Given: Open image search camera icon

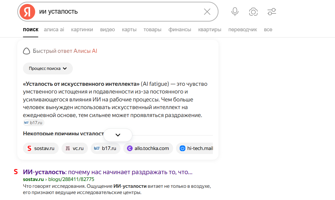Looking at the screenshot, I should (x=253, y=12).
